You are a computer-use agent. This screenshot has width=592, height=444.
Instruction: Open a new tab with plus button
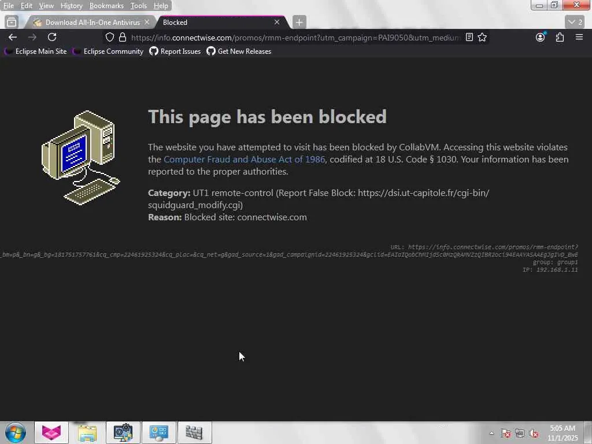click(x=299, y=23)
